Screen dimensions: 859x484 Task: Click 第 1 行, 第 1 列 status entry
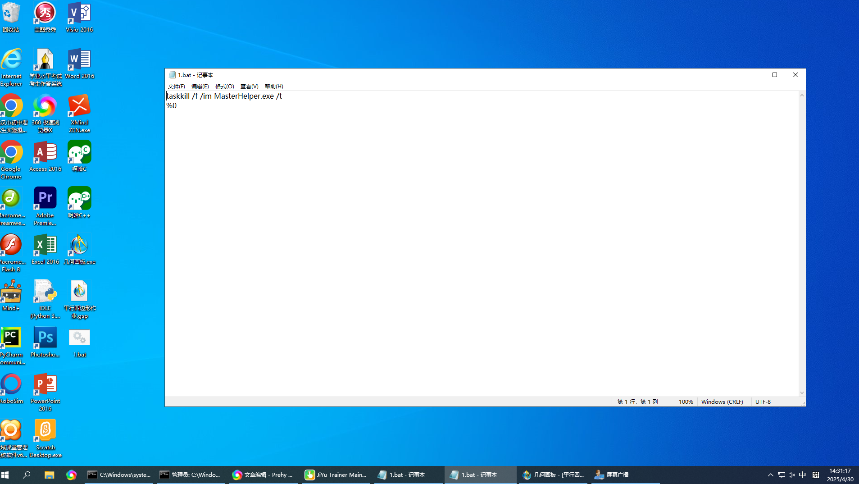pyautogui.click(x=637, y=402)
